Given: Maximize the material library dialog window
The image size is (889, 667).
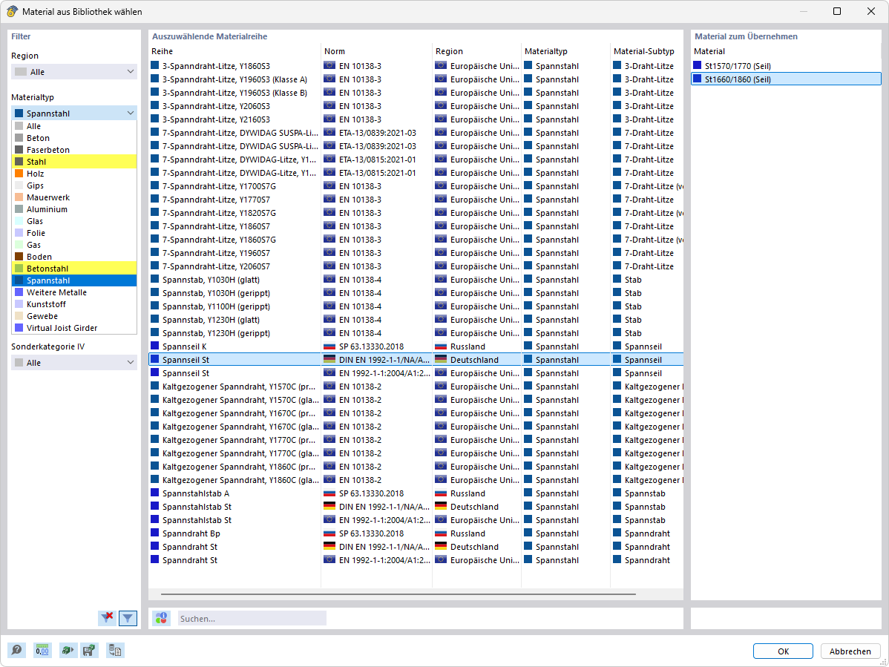Looking at the screenshot, I should pos(837,11).
